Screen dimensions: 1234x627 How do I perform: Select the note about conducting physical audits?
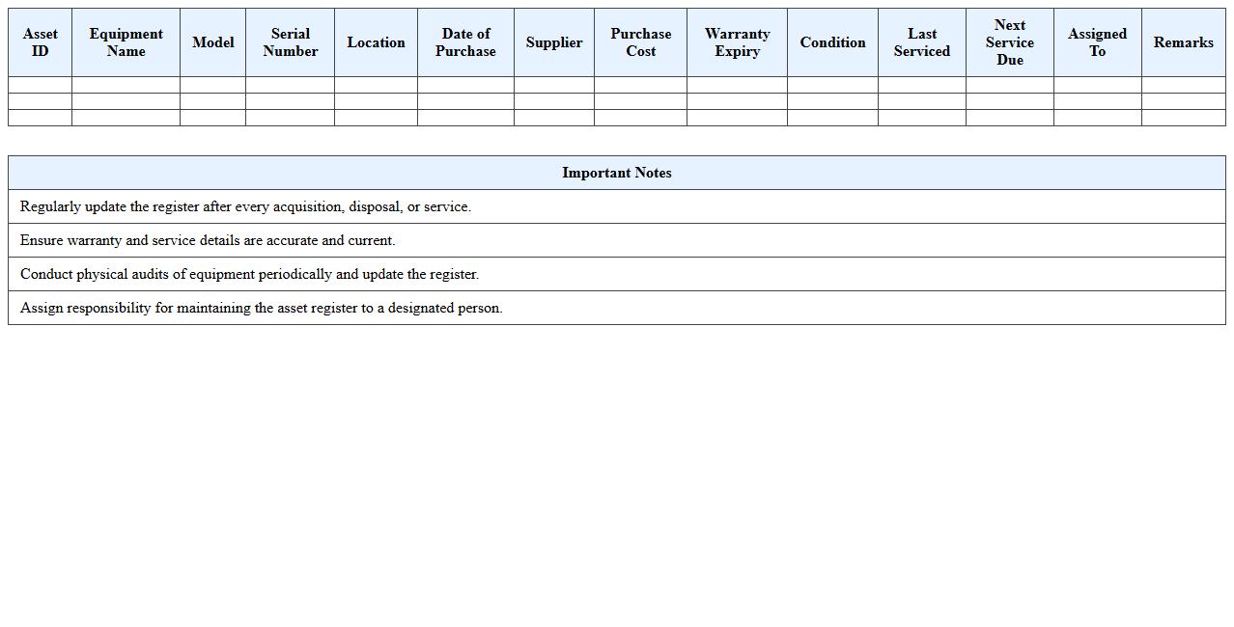click(x=249, y=274)
